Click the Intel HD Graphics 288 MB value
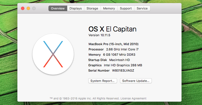202x105 pixels. point(123,65)
